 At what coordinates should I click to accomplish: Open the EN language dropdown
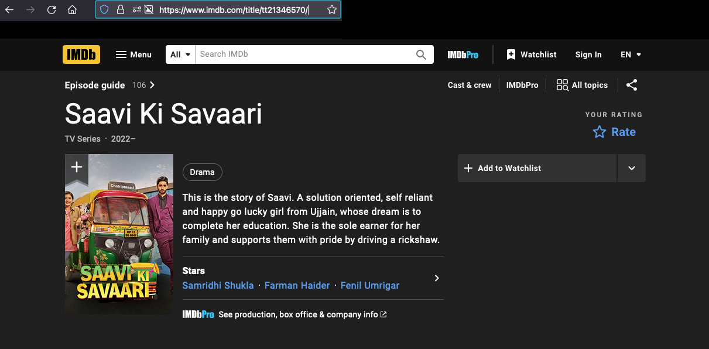(x=631, y=54)
